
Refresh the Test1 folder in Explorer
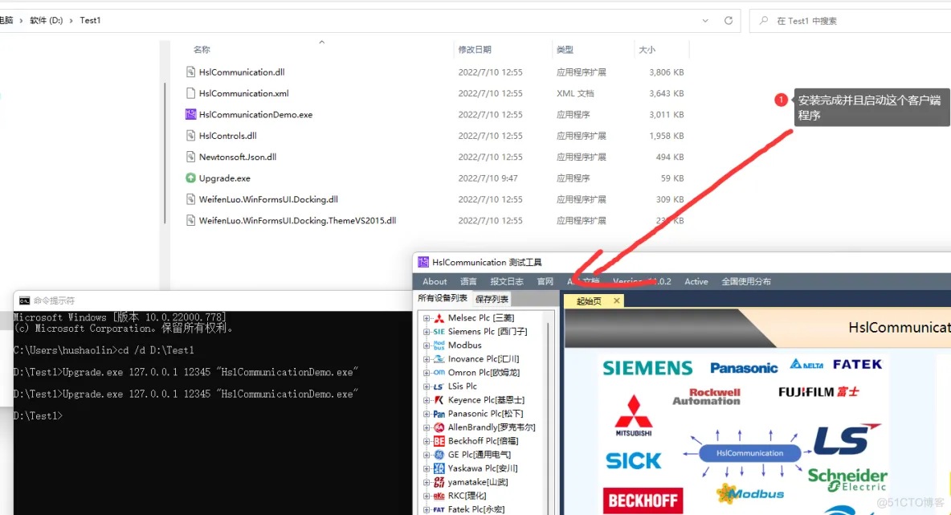click(x=729, y=21)
